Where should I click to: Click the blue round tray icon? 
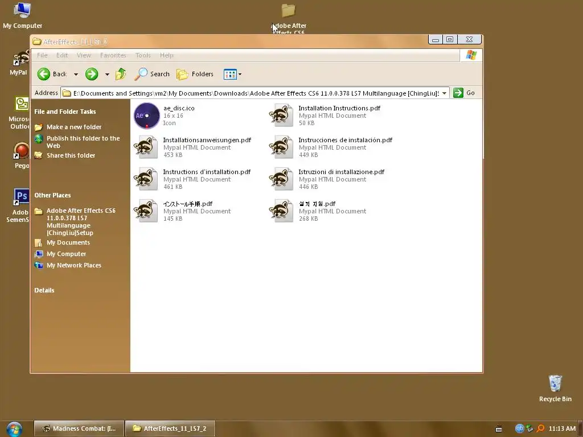pyautogui.click(x=519, y=428)
